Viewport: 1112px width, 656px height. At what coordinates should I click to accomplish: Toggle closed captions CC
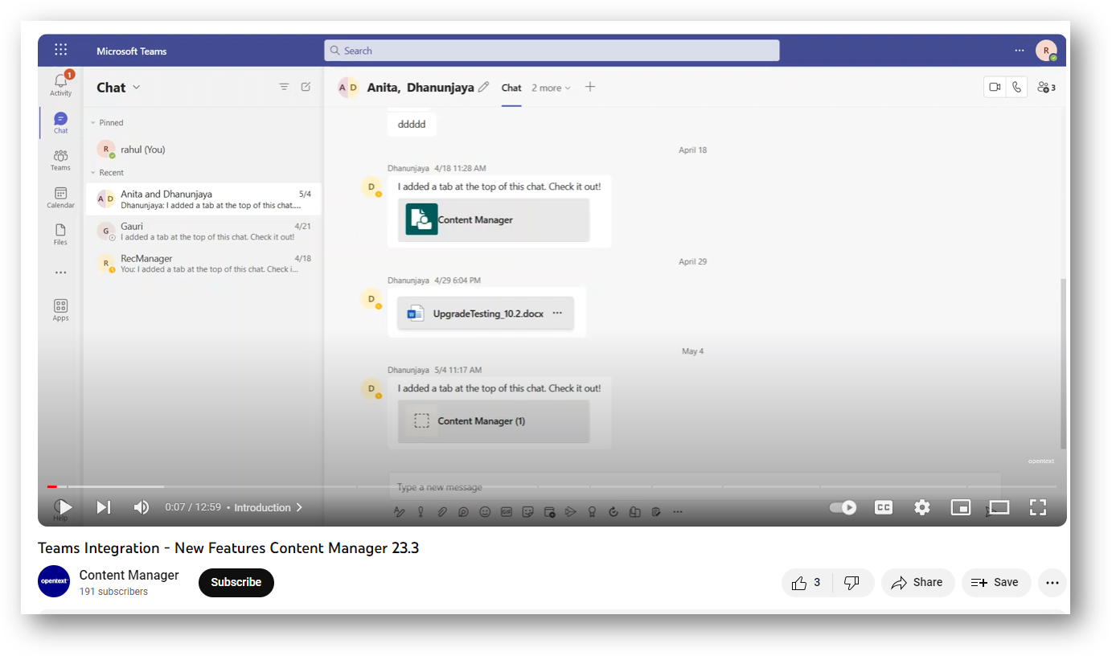[x=884, y=507]
